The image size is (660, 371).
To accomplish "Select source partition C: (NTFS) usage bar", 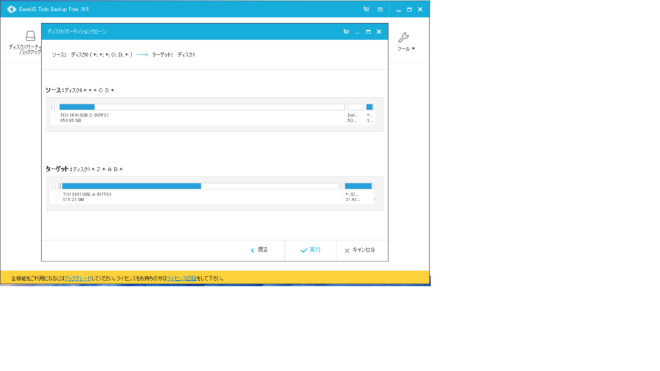I will pos(202,107).
